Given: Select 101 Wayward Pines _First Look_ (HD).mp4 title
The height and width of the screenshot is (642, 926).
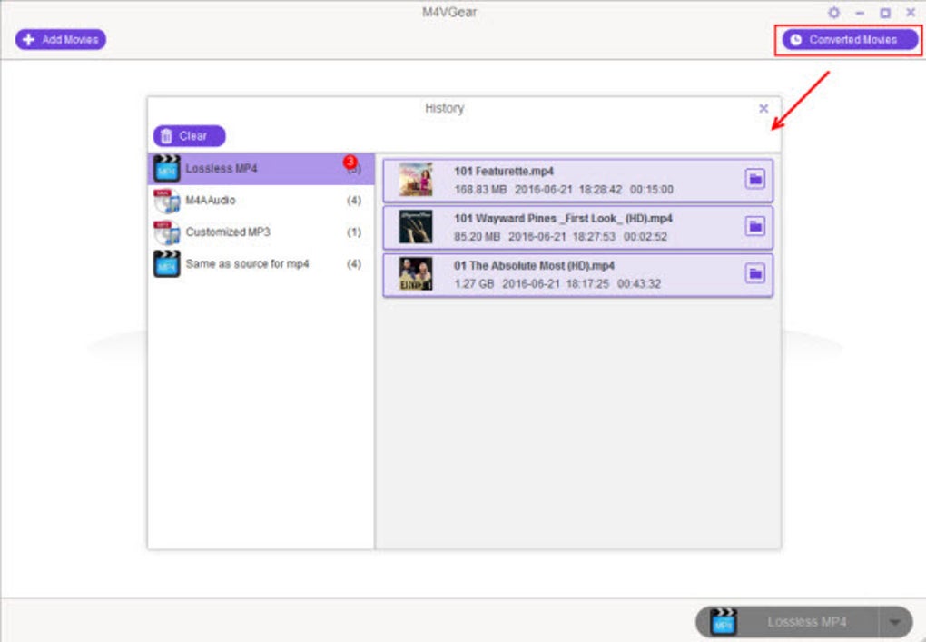Looking at the screenshot, I should point(563,219).
